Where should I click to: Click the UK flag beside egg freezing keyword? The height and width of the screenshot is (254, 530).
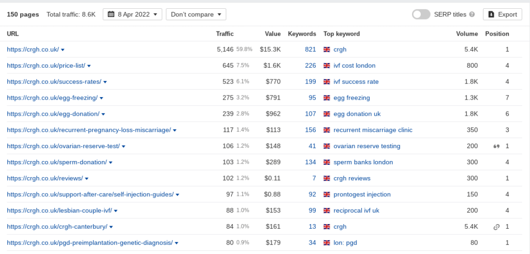[x=327, y=98]
